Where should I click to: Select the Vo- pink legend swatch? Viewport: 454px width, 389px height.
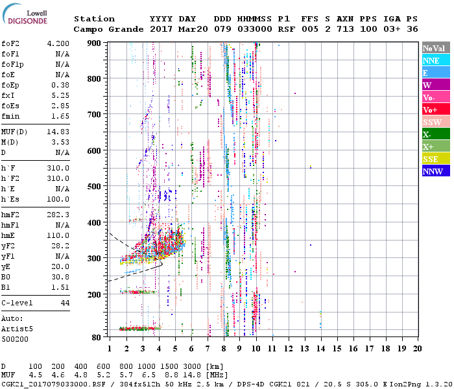tap(436, 97)
